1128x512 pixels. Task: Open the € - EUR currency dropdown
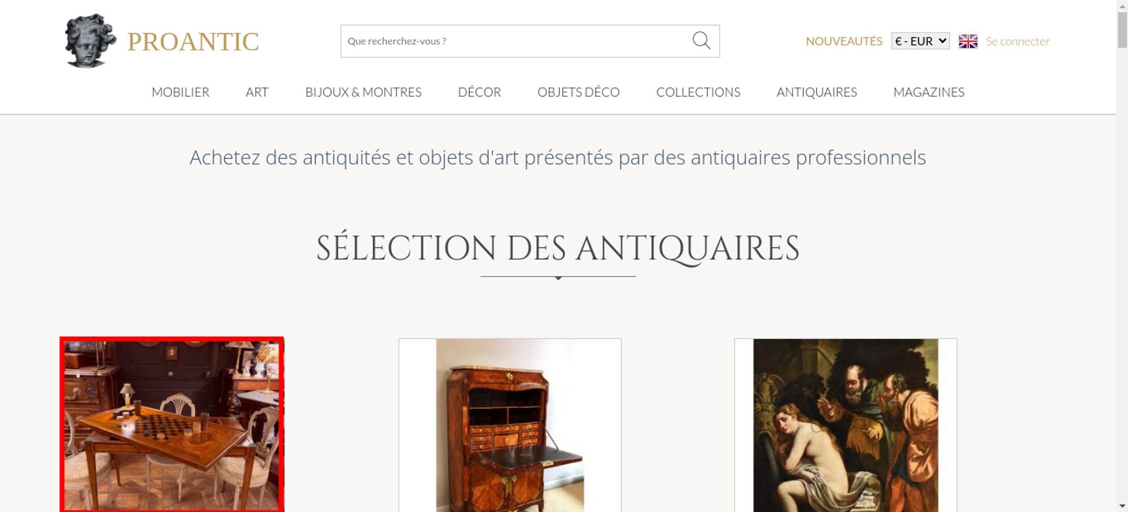click(920, 41)
